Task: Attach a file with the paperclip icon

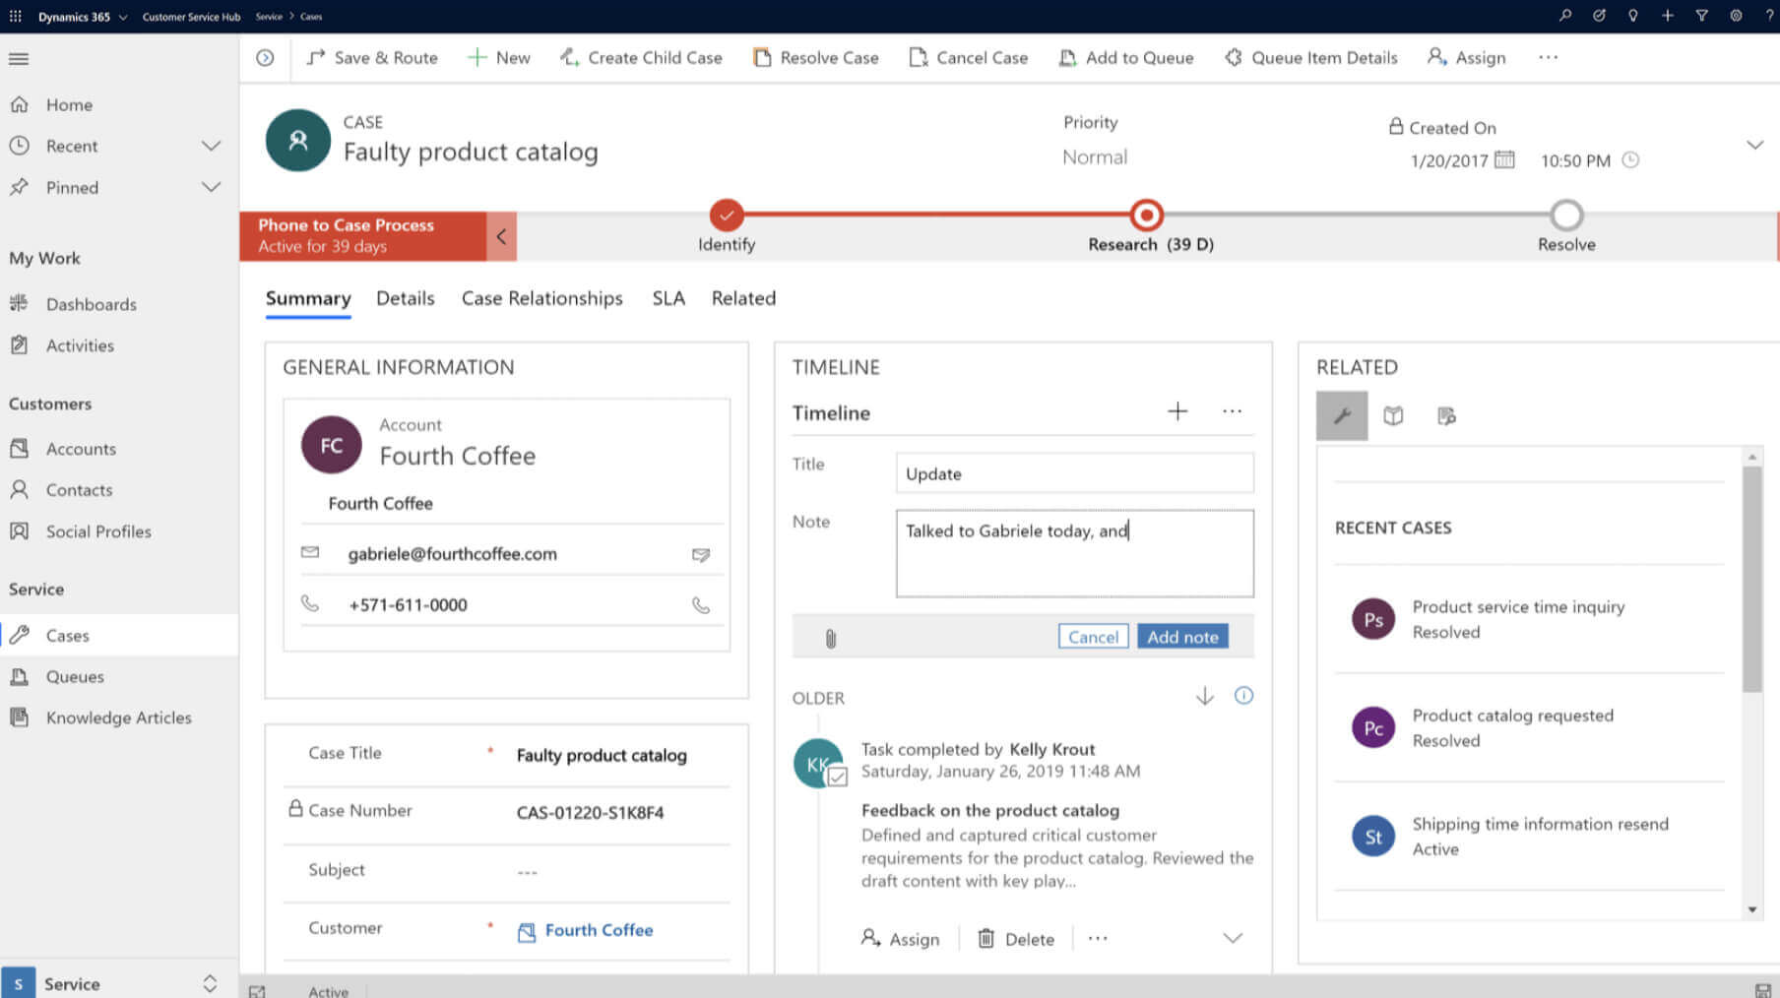Action: 830,637
